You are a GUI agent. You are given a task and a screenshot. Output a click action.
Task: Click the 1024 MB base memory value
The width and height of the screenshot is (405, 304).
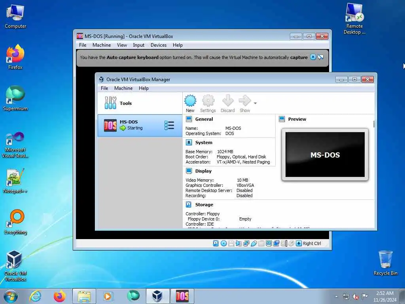[225, 152]
